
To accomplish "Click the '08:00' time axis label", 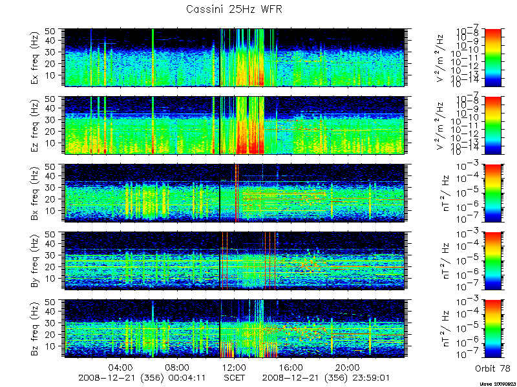I will pos(178,368).
